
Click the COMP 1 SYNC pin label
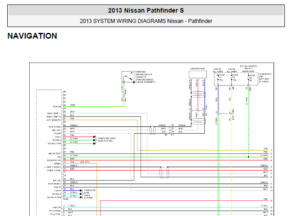pos(54,171)
